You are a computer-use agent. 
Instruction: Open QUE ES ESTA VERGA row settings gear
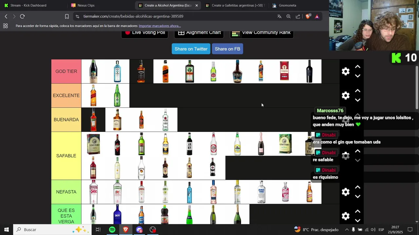click(x=346, y=216)
